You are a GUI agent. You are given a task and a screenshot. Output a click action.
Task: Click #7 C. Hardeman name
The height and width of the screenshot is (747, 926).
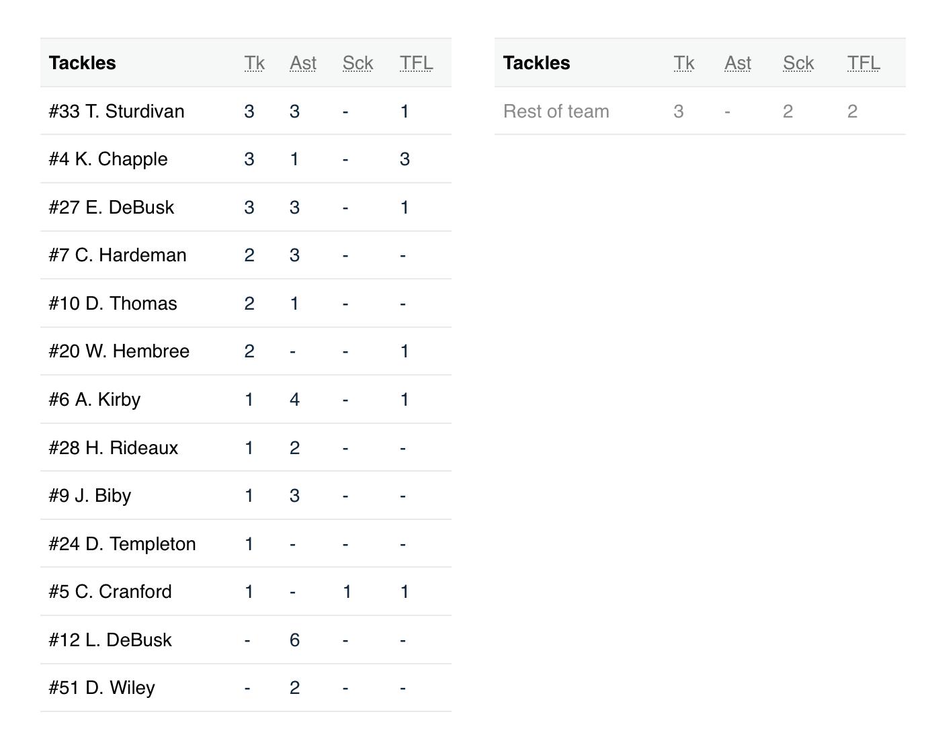[x=118, y=255]
